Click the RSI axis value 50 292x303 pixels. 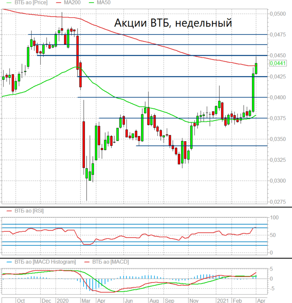[273, 235]
